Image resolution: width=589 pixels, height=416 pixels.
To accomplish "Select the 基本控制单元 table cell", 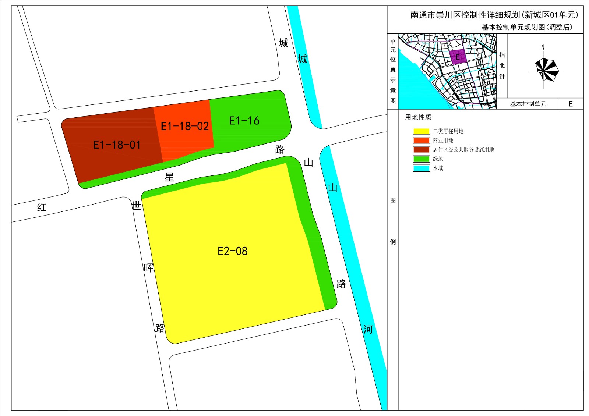I will pyautogui.click(x=528, y=104).
